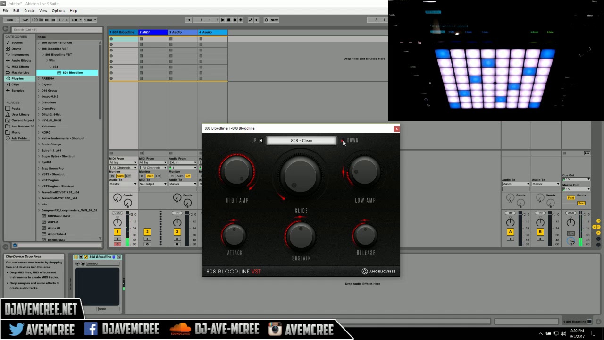Click the Arrangement Record button

[235, 20]
